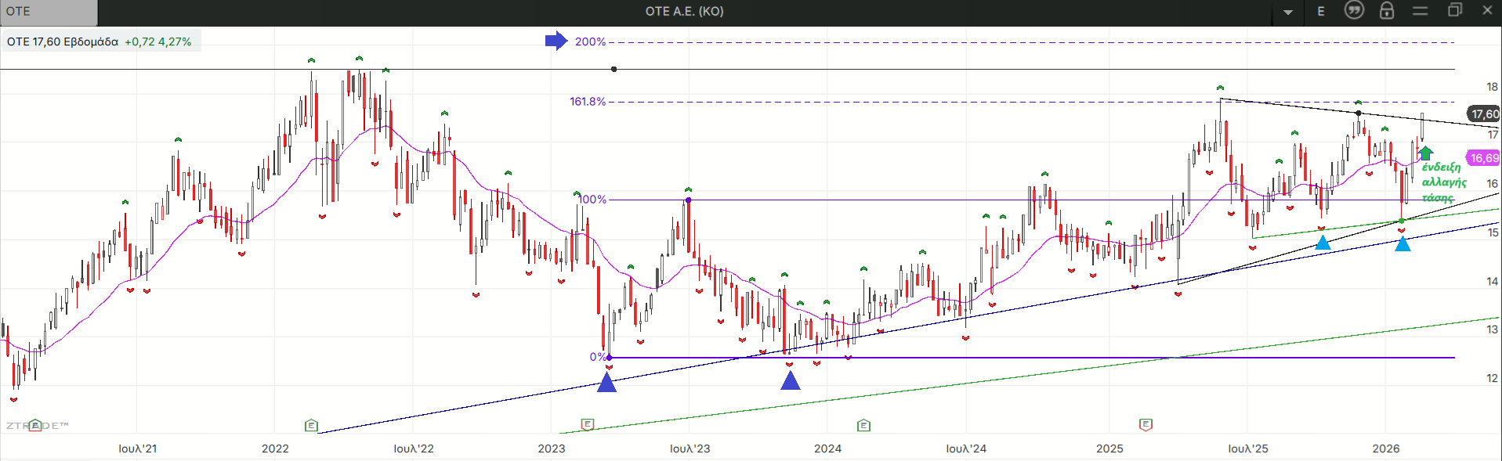
Task: Click the rightmost light-blue triangle near 2026
Action: (x=1402, y=244)
